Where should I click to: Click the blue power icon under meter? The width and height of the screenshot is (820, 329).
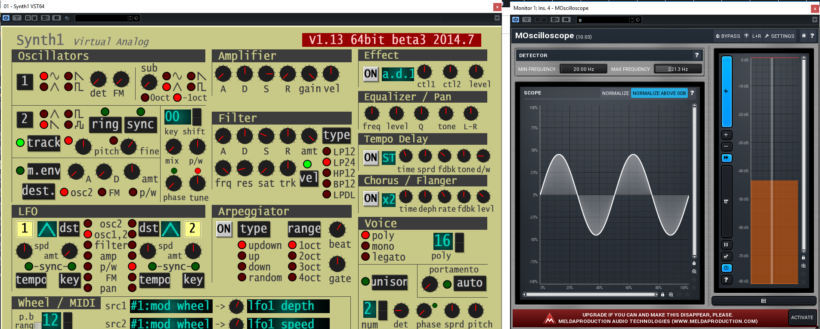point(726,268)
